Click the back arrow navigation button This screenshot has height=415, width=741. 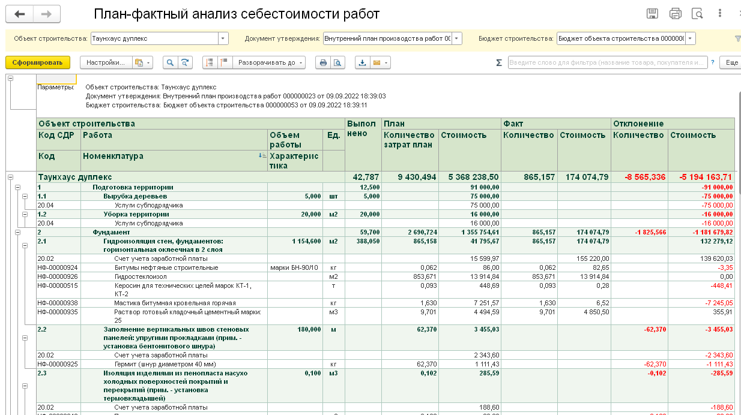click(20, 14)
